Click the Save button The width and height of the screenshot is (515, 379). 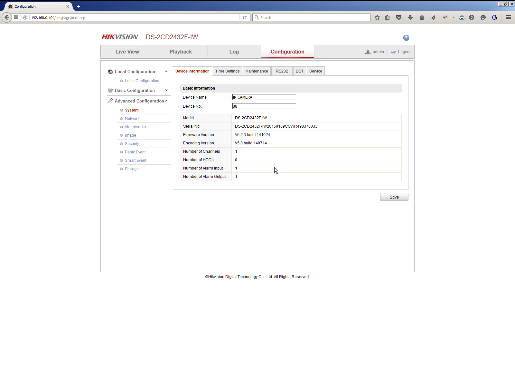pyautogui.click(x=394, y=197)
